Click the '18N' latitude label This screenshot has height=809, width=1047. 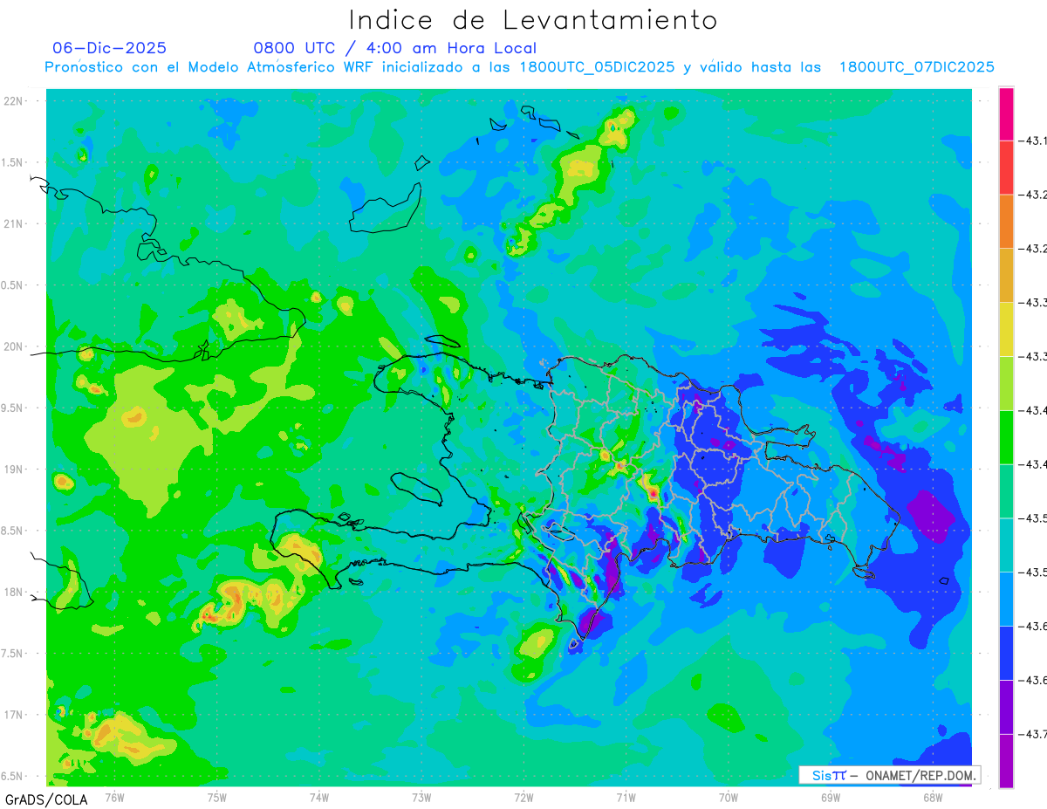(x=15, y=592)
